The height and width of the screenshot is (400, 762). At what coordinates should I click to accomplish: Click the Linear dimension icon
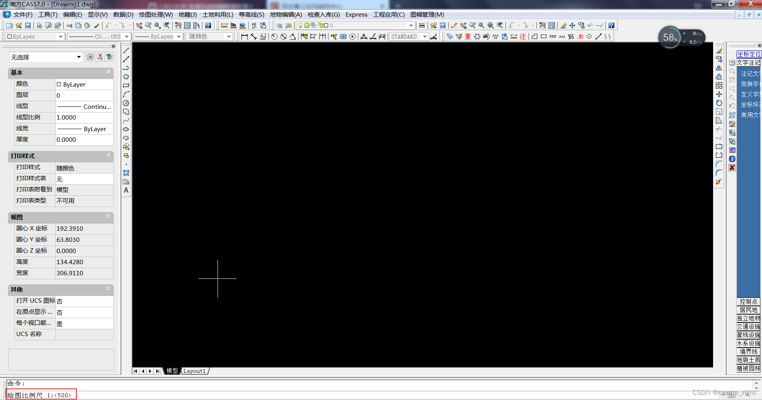245,37
